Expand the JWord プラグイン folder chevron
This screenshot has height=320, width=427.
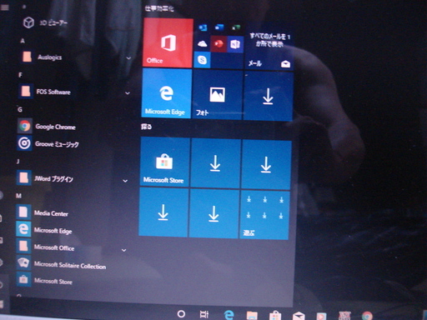point(125,181)
